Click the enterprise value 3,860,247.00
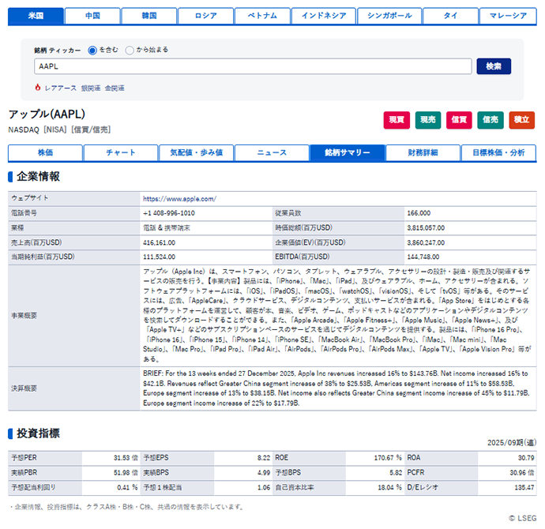Image resolution: width=545 pixels, height=529 pixels. (426, 243)
